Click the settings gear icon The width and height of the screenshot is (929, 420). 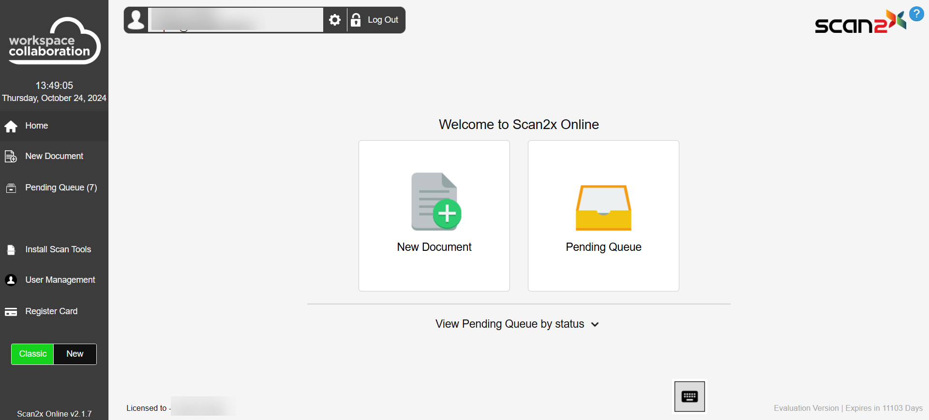click(x=334, y=20)
